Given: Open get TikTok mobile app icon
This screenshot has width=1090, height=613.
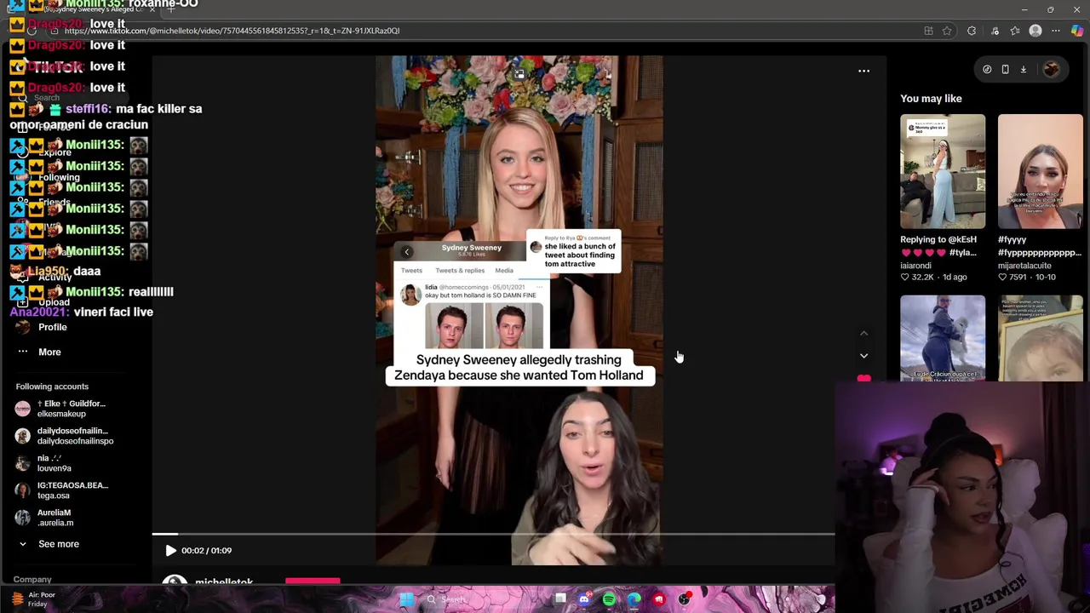Looking at the screenshot, I should click(x=1005, y=70).
